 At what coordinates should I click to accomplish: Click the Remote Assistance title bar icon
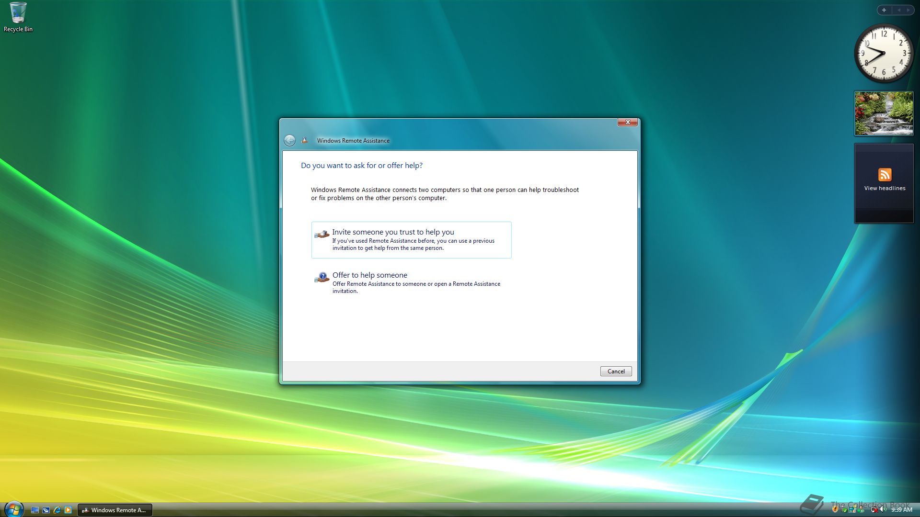[x=304, y=140]
